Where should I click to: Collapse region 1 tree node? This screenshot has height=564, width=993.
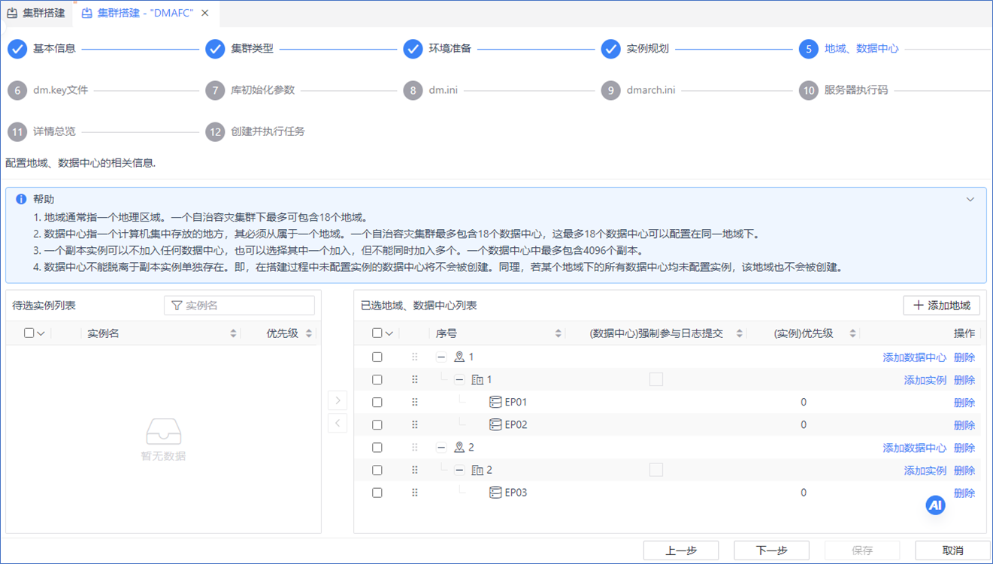coord(441,357)
